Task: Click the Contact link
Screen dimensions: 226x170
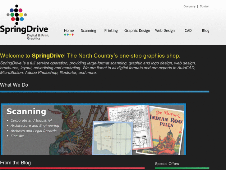Action: point(204,6)
